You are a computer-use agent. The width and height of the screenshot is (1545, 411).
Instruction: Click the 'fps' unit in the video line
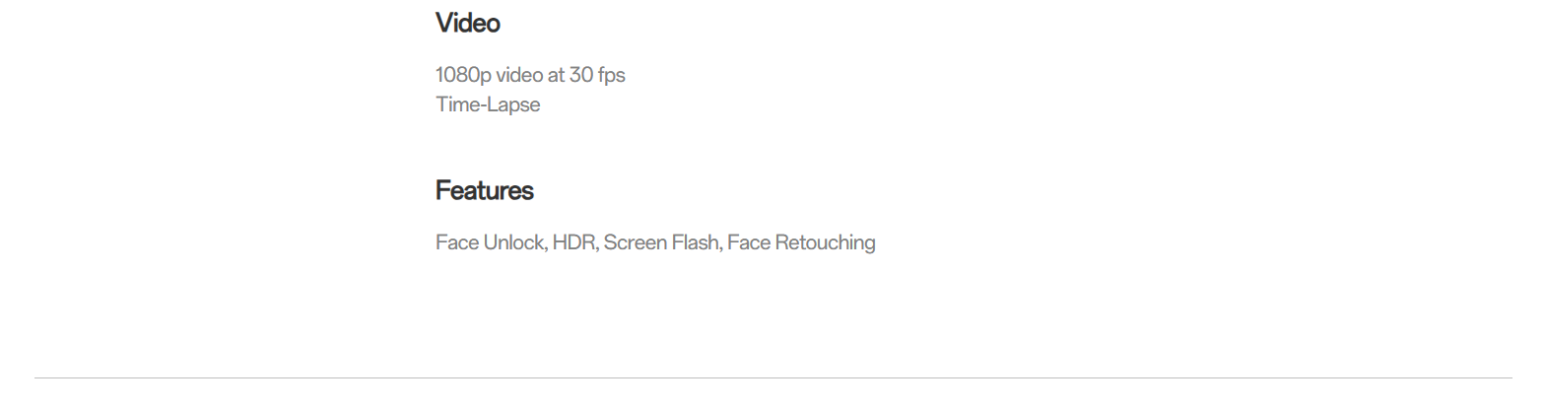tap(611, 75)
